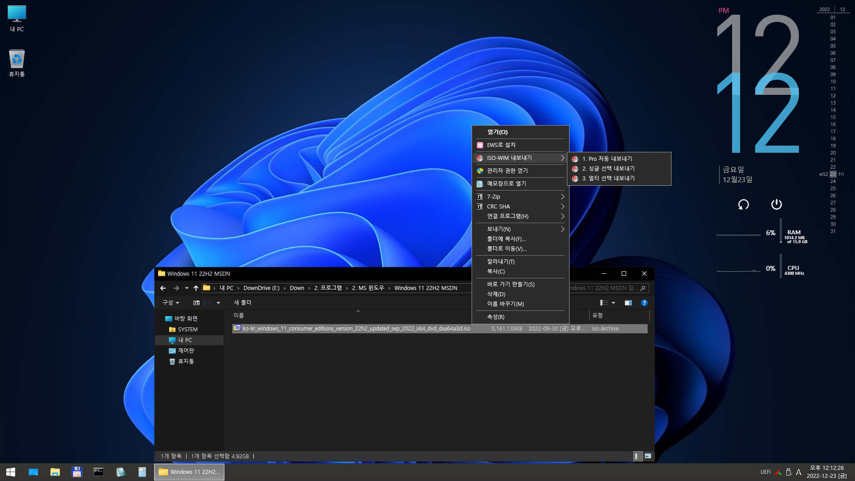This screenshot has width=855, height=481.
Task: Open the dropdown arrow next to 열기
Action: pos(218,303)
